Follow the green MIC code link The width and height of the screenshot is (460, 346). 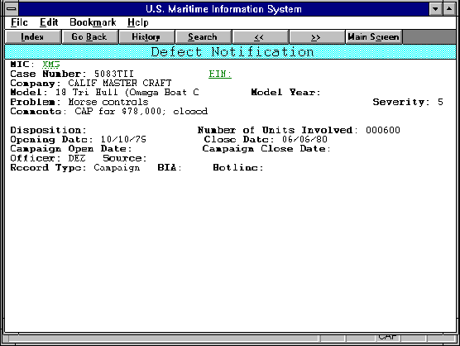pos(51,65)
